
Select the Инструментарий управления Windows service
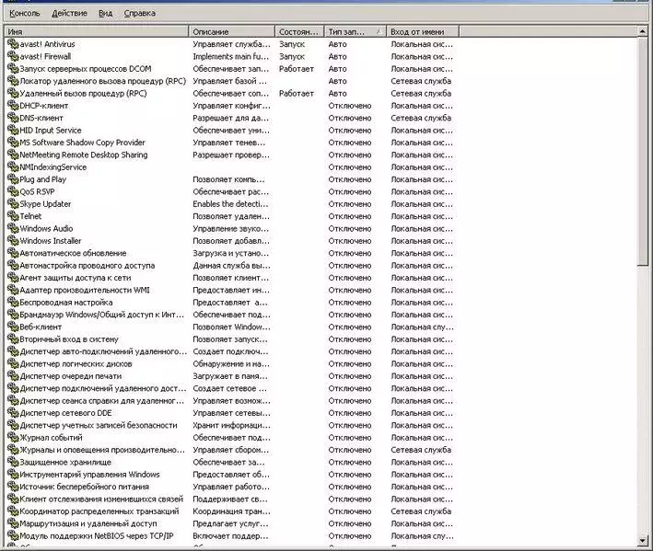coord(89,475)
